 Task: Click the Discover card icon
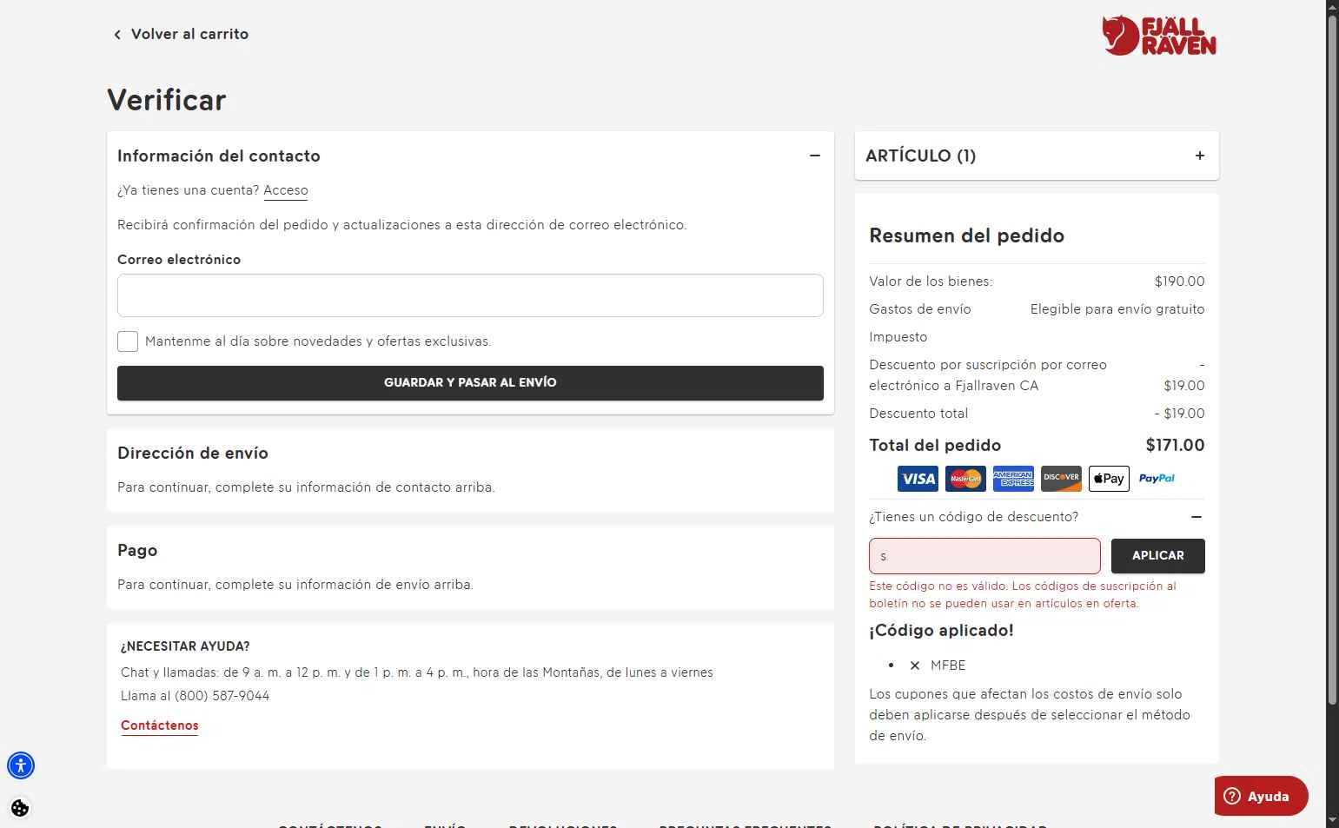tap(1061, 479)
